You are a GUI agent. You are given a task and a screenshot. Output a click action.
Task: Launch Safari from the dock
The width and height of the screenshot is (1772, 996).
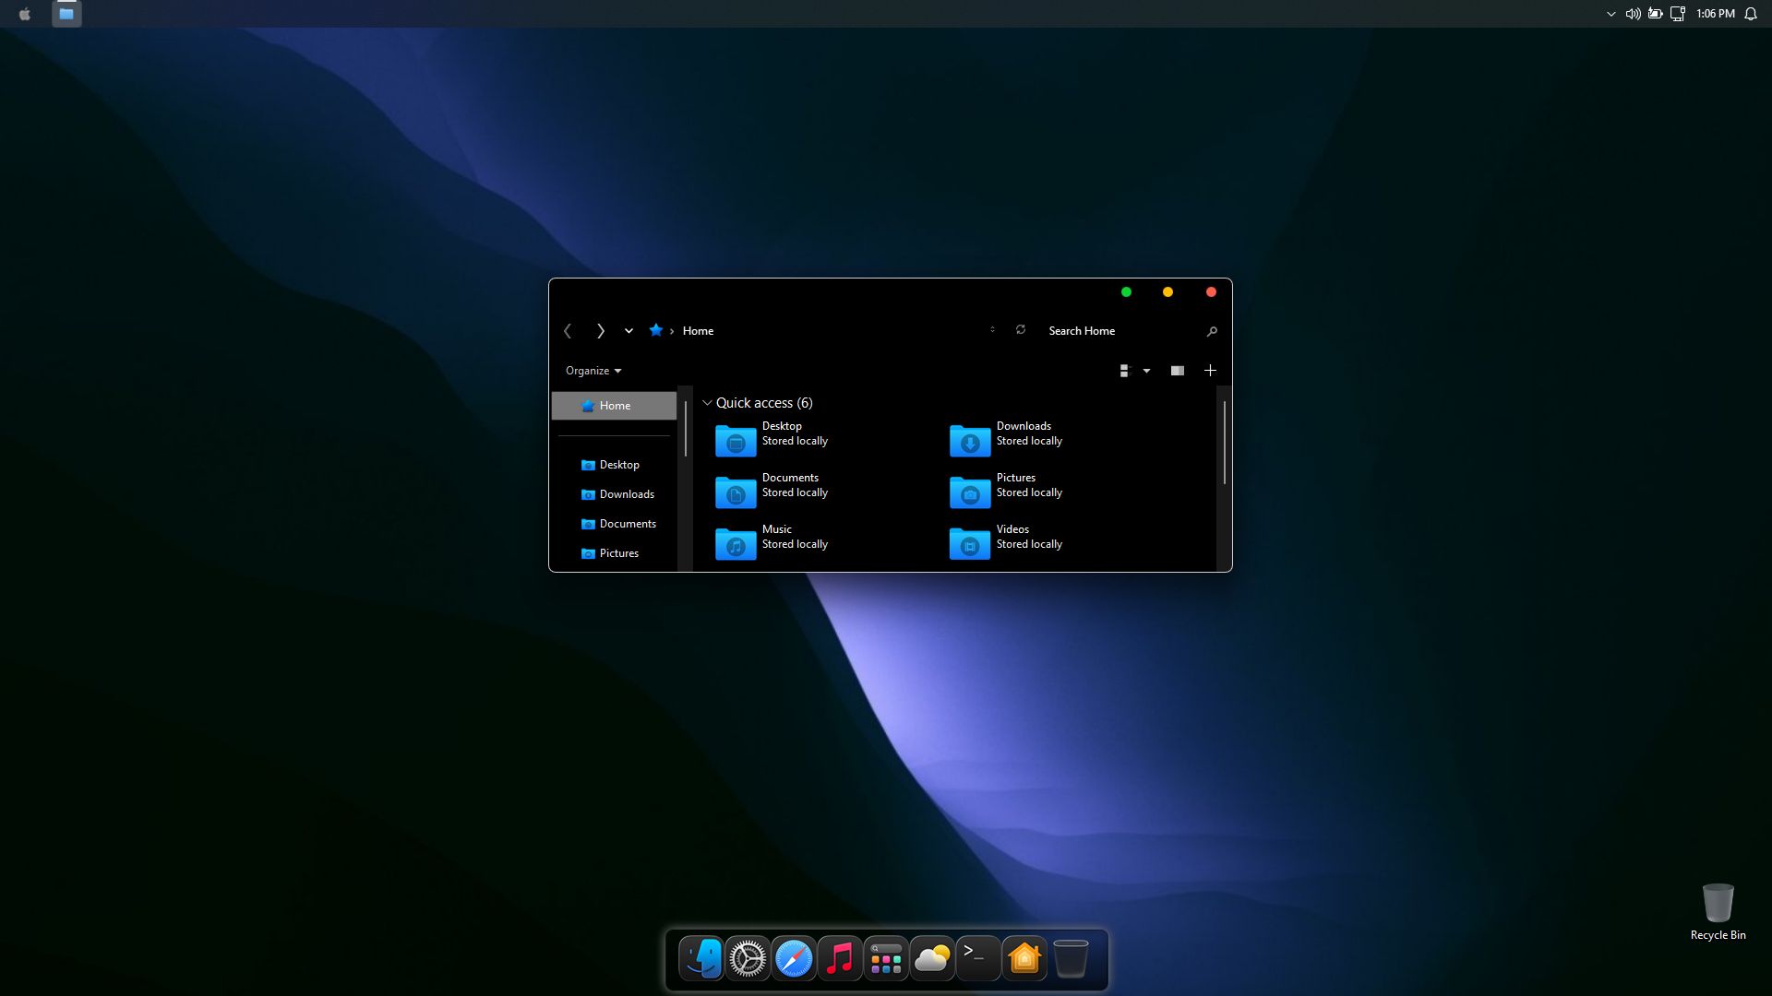tap(794, 959)
